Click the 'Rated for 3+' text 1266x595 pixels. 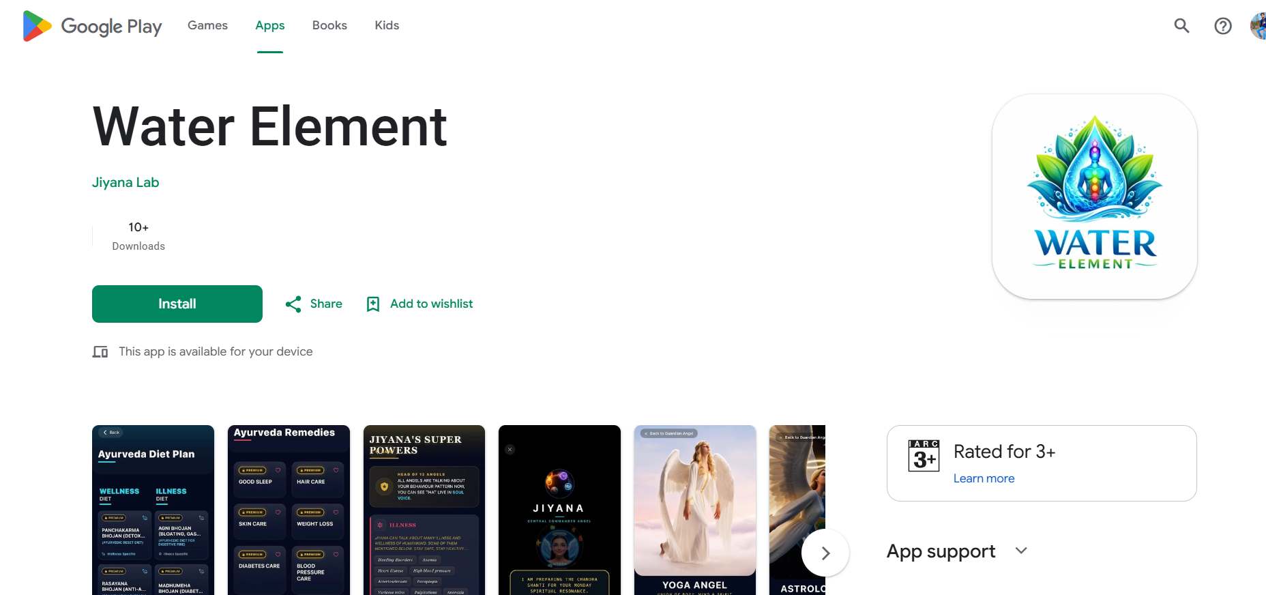(x=1004, y=452)
